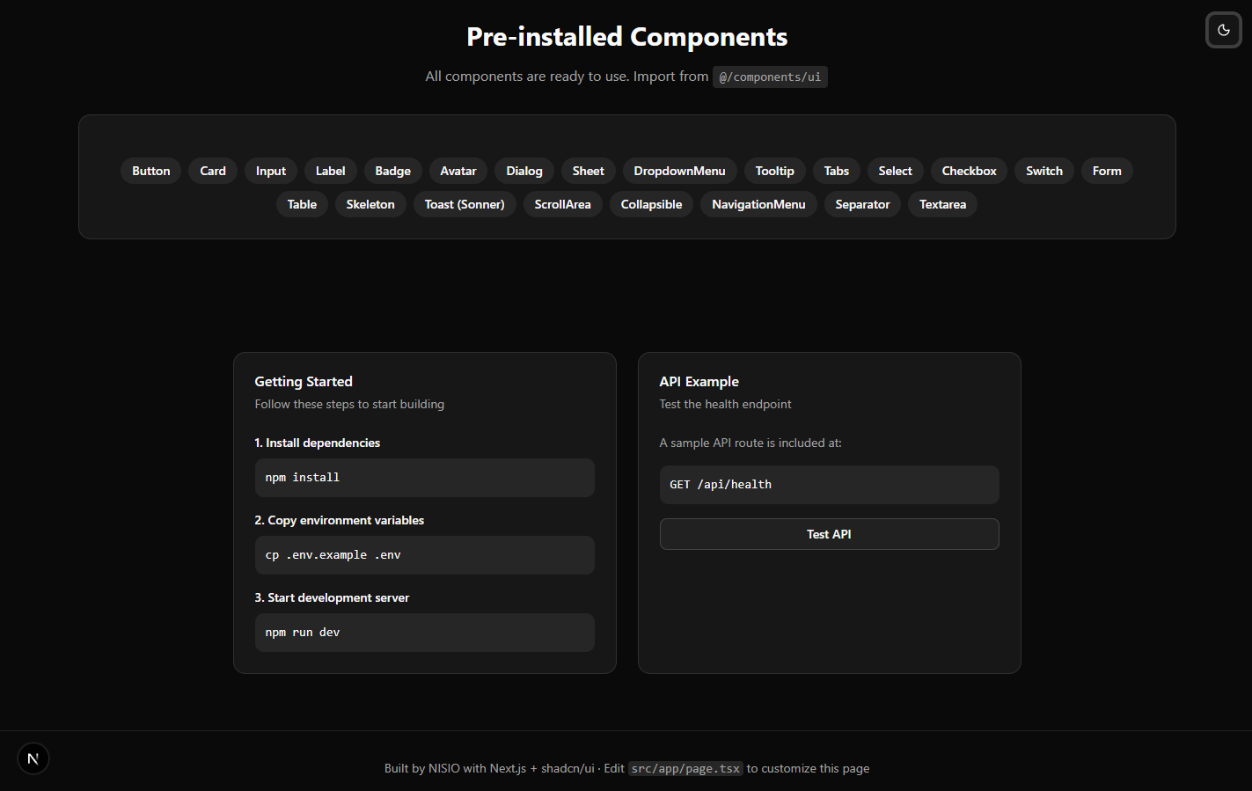Click 'Test the health endpoint' subtitle

pyautogui.click(x=726, y=404)
